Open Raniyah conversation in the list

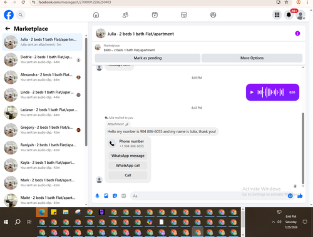(x=42, y=148)
